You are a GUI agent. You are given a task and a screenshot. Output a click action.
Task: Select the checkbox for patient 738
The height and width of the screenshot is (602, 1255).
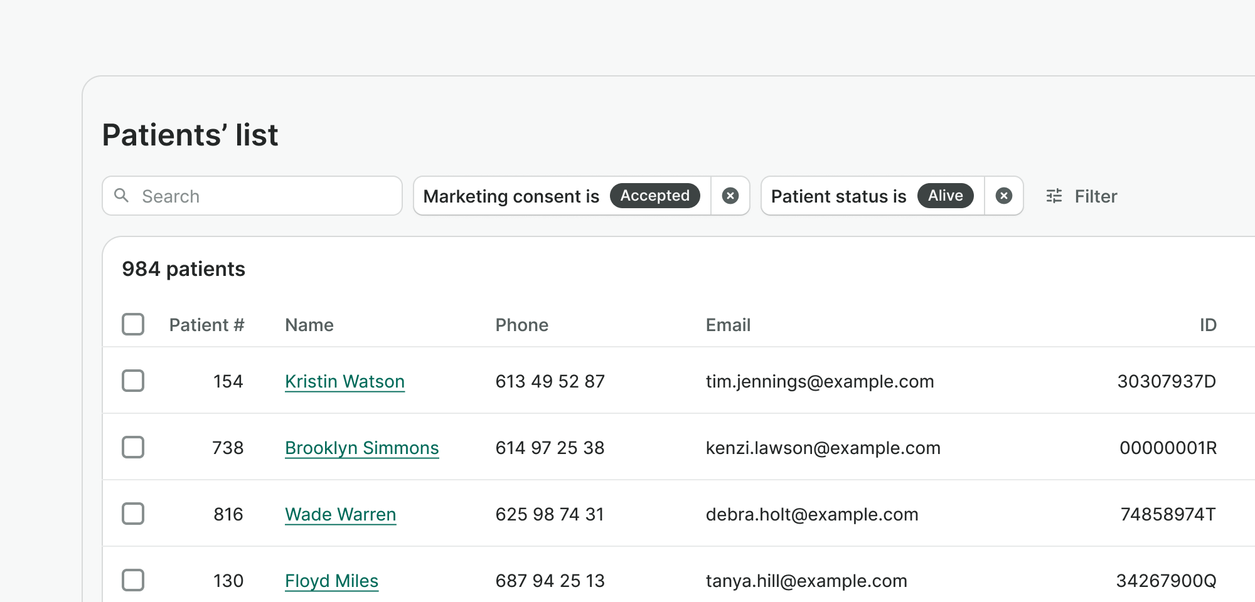(133, 447)
